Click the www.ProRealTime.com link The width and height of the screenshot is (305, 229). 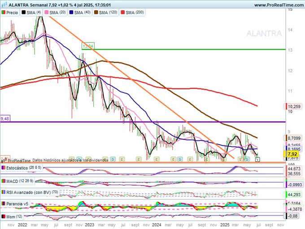tap(279, 5)
